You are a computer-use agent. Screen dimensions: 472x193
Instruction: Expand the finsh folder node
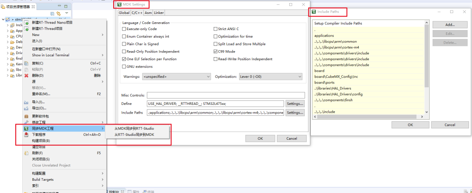tap(7, 59)
